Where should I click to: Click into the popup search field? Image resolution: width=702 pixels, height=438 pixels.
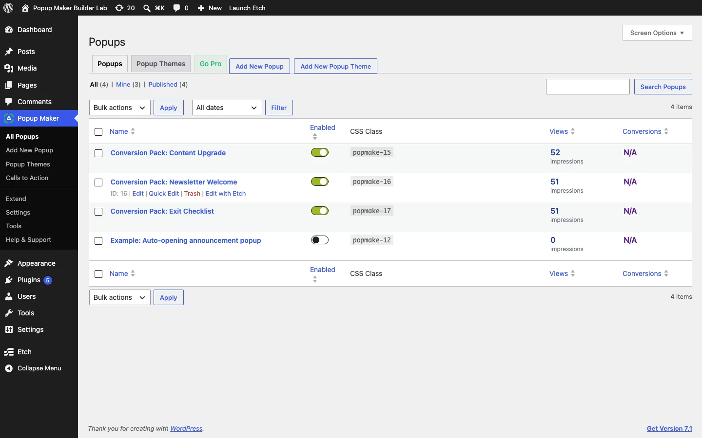[588, 87]
